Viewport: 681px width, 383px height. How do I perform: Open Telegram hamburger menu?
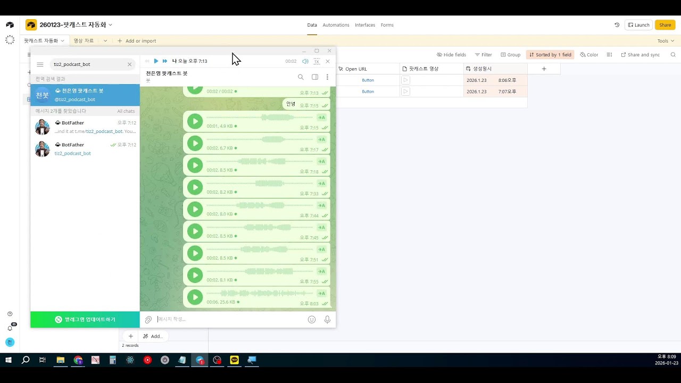coord(40,64)
